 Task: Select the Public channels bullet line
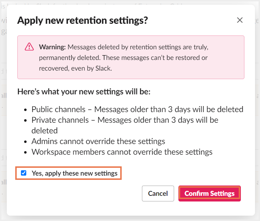point(137,109)
